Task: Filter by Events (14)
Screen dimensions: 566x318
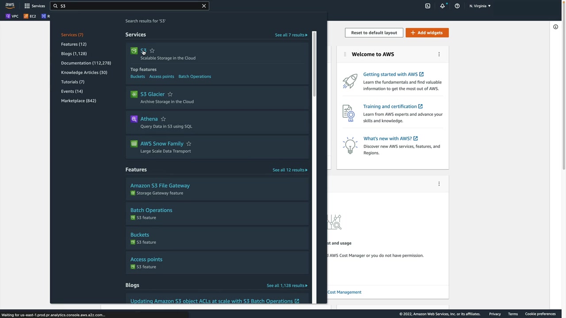Action: pyautogui.click(x=72, y=91)
